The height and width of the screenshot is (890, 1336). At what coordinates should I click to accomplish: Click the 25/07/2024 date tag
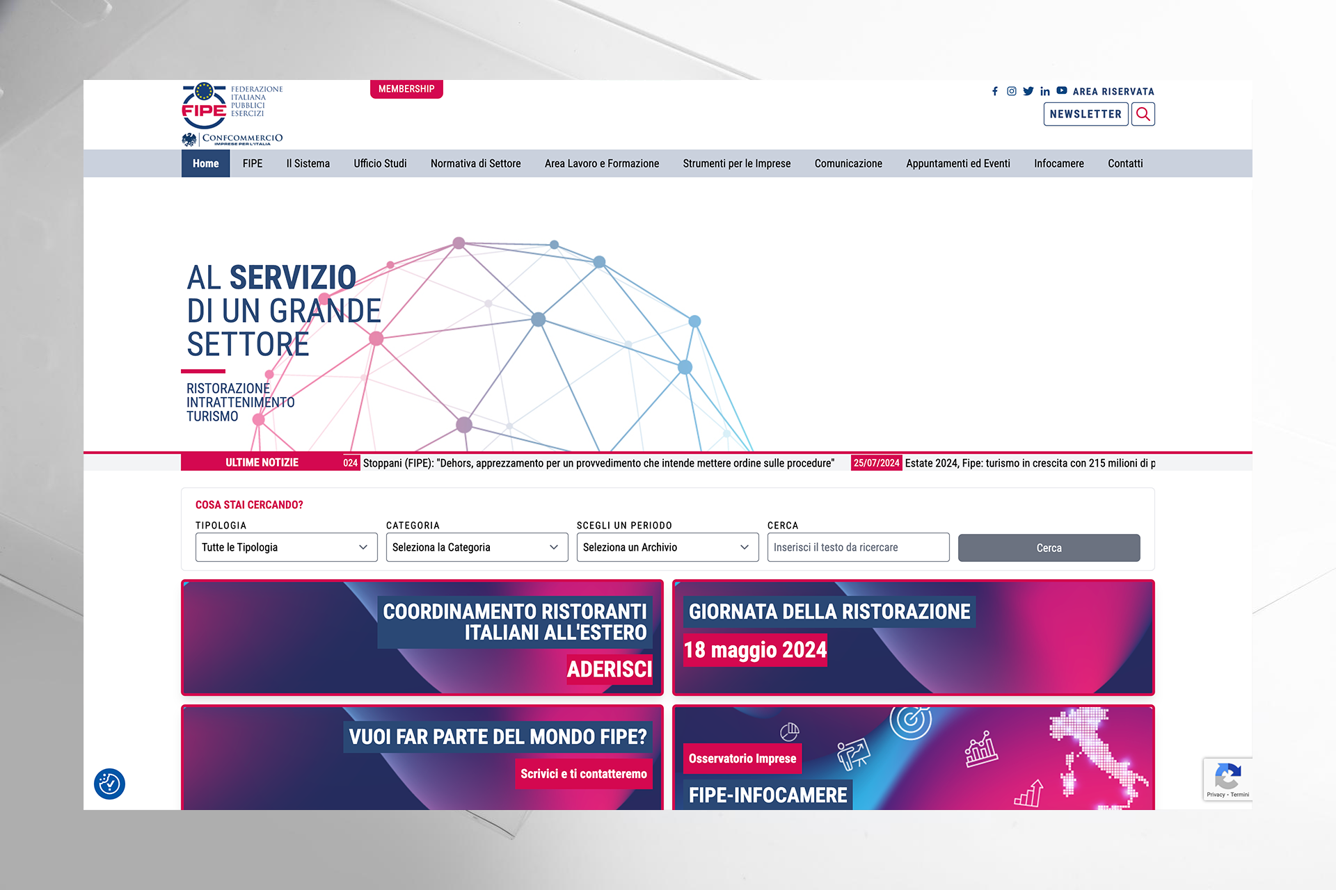click(x=876, y=463)
